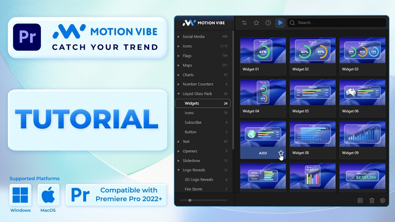Click the trash delete icon

pos(372,200)
